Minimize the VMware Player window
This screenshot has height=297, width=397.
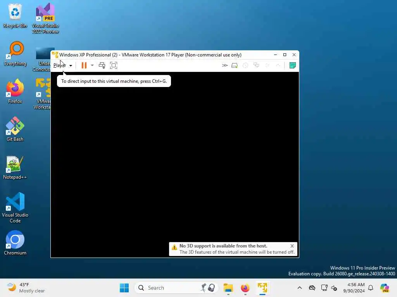[276, 55]
